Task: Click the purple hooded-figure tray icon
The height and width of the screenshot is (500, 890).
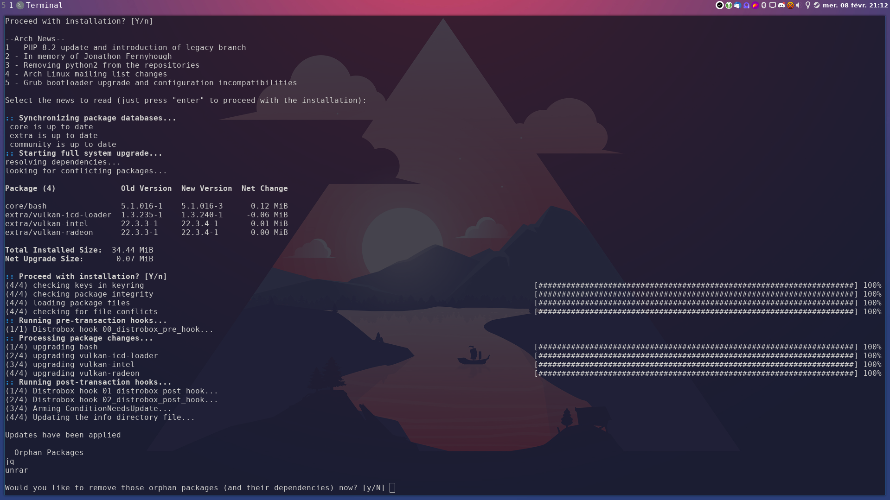Action: point(746,6)
